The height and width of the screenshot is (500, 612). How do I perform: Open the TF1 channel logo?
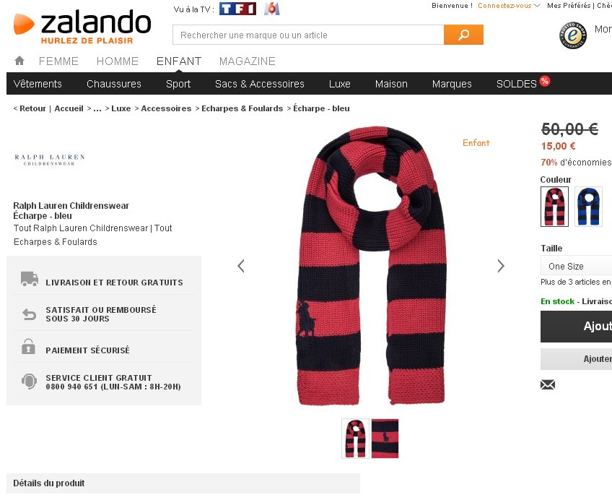click(237, 9)
